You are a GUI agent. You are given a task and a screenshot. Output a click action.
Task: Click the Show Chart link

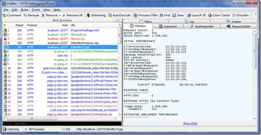(190, 123)
